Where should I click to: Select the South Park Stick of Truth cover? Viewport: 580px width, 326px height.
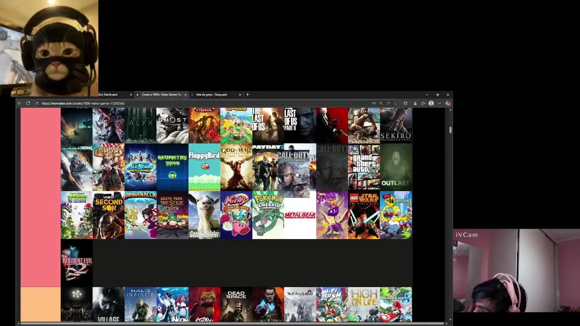[172, 215]
